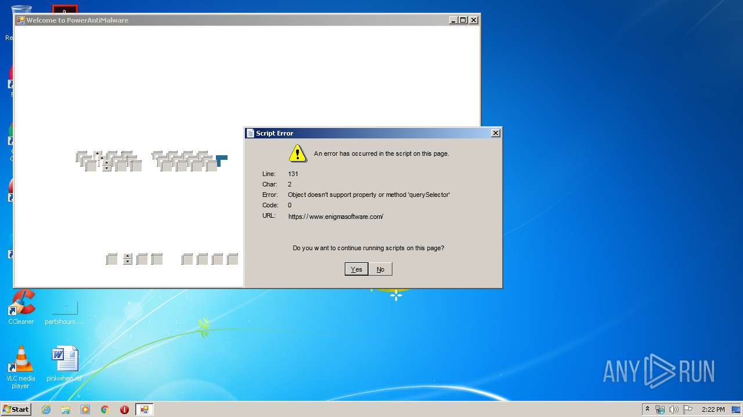
Task: Click 'Do you want to continue running scripts' text
Action: [x=369, y=248]
